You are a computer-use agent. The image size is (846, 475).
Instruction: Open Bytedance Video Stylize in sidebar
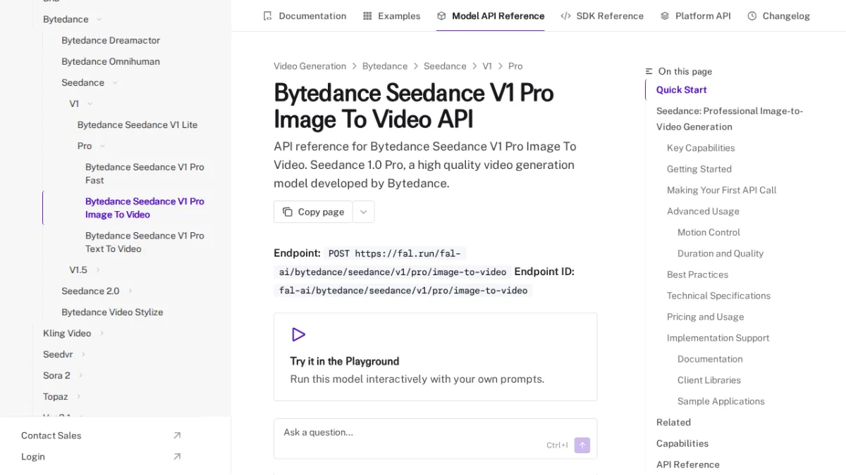pos(112,312)
